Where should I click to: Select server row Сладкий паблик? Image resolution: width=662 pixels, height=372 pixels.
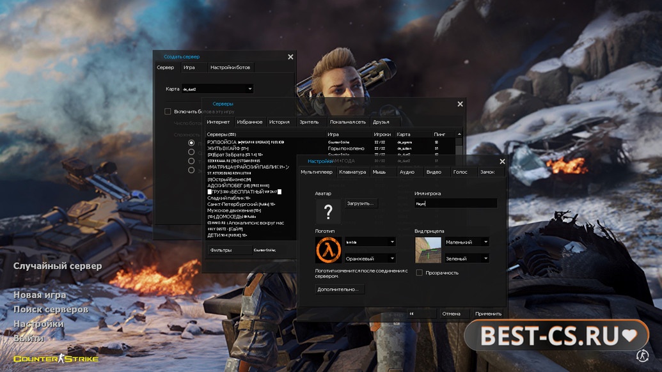point(251,198)
